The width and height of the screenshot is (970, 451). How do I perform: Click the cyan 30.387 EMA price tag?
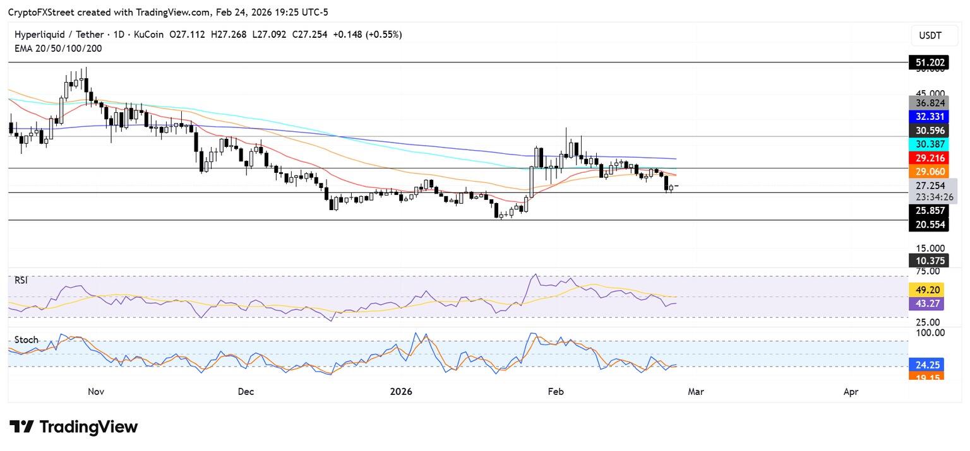point(928,144)
